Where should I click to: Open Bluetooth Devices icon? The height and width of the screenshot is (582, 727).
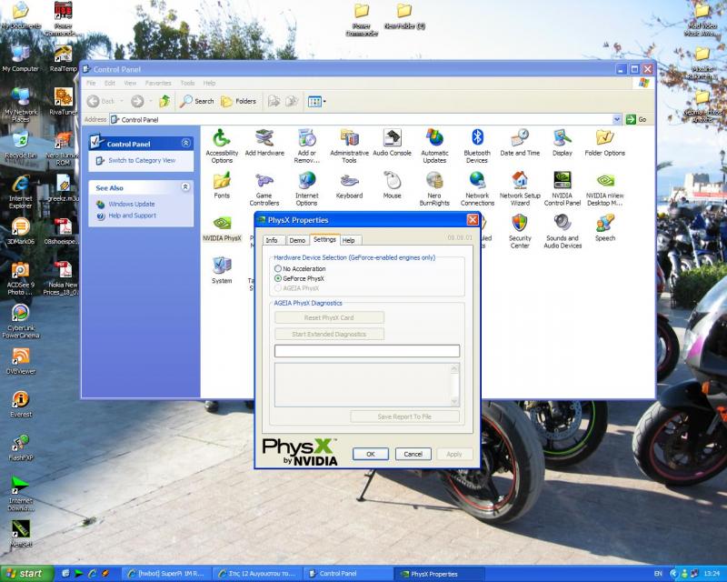click(477, 145)
